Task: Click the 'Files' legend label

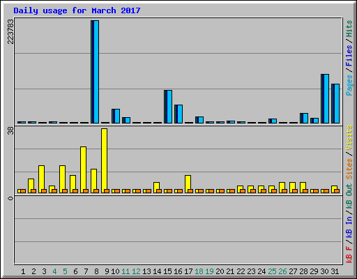Action: pos(349,56)
